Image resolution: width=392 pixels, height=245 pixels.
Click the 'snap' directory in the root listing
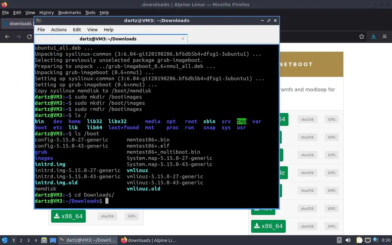pos(209,127)
